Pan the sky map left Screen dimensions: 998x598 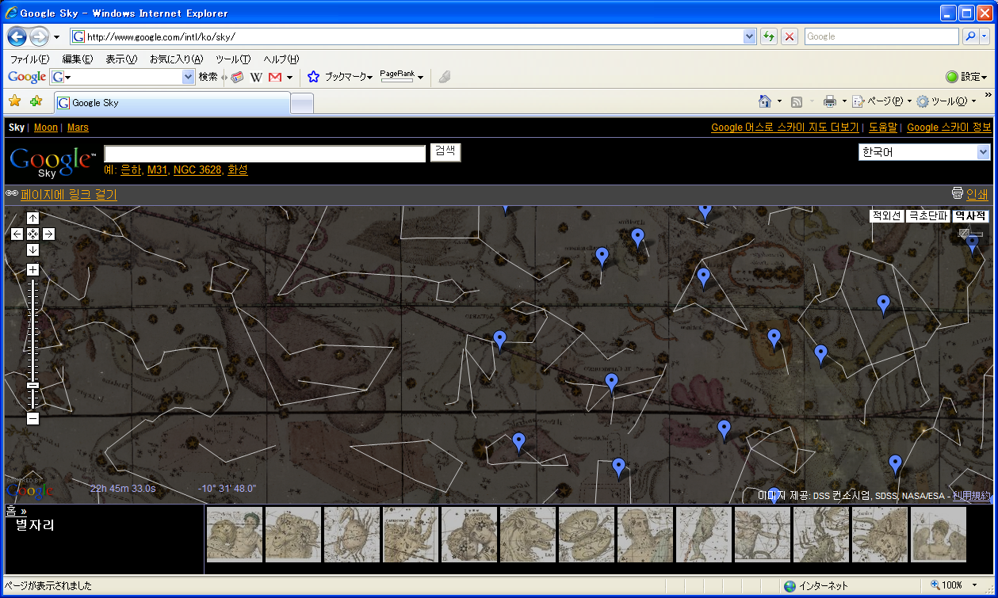(x=17, y=234)
